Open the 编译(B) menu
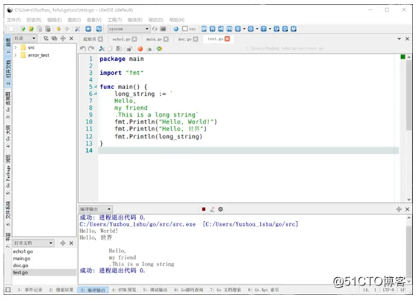This screenshot has width=417, height=308. coord(135,20)
